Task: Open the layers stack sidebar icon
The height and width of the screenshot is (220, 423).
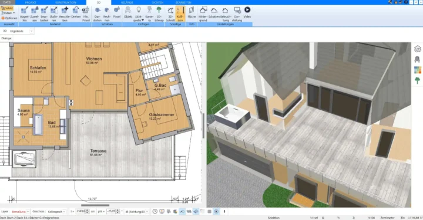Action: pos(418,49)
